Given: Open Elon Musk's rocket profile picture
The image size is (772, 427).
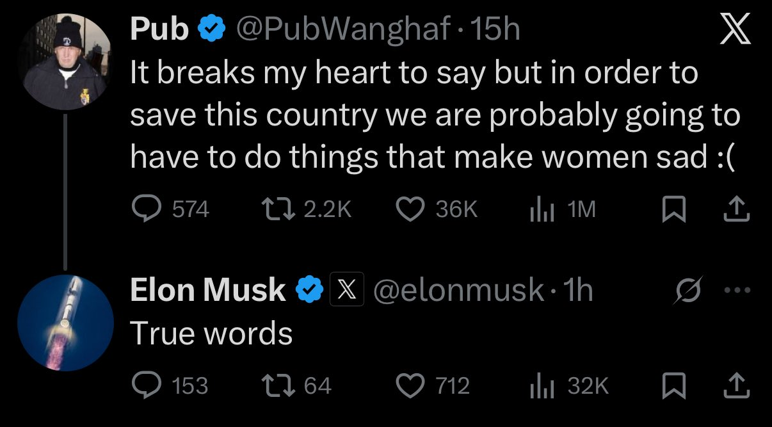Looking at the screenshot, I should tap(65, 323).
